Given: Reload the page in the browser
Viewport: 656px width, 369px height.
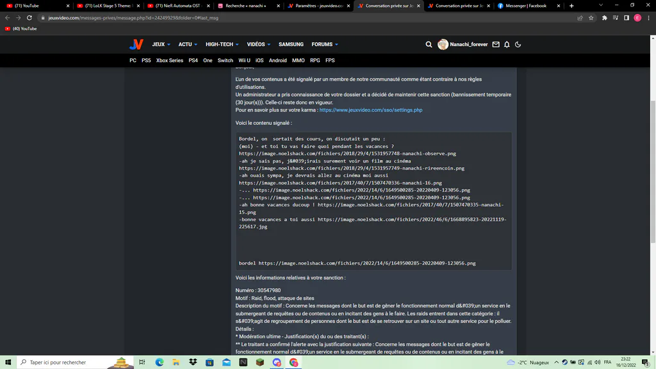Looking at the screenshot, I should click(x=29, y=18).
